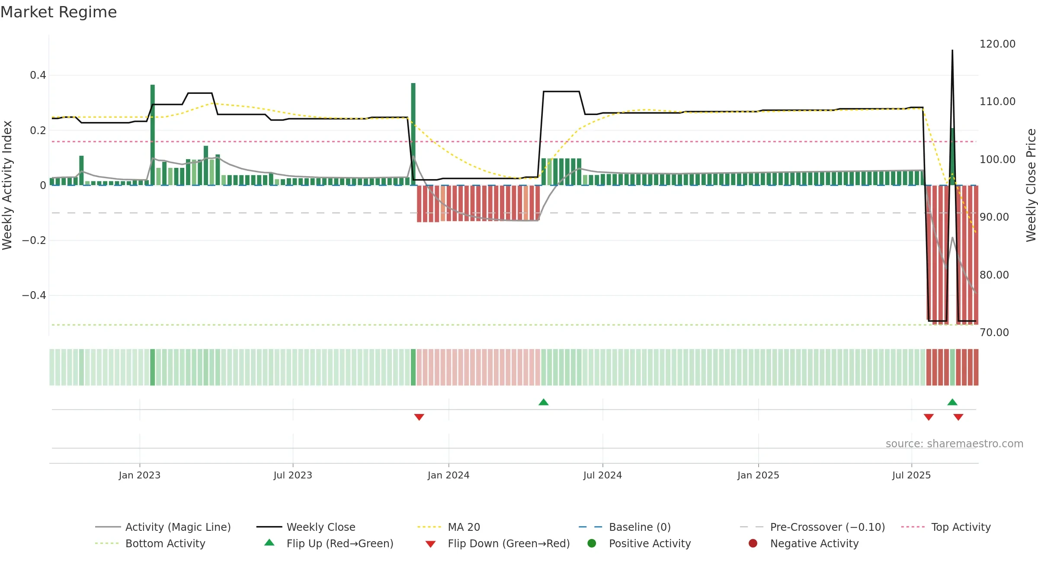The height and width of the screenshot is (584, 1038).
Task: Click the 80.00 price axis label
Action: pos(994,275)
